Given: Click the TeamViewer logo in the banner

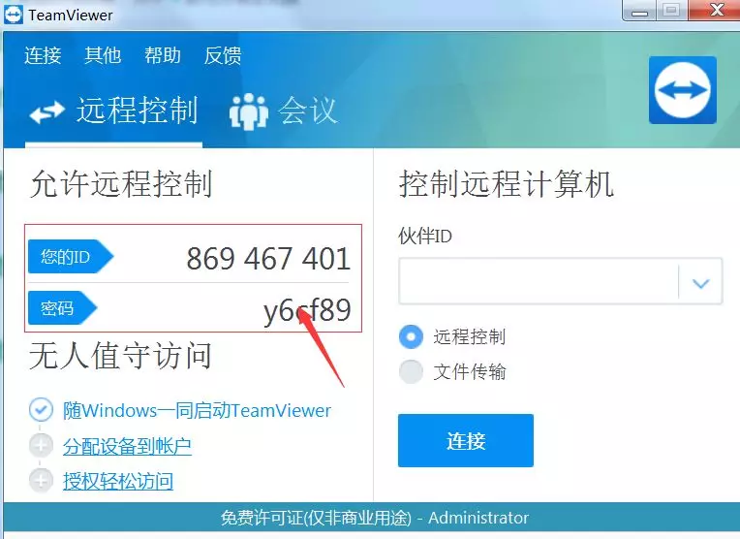Looking at the screenshot, I should (x=683, y=90).
